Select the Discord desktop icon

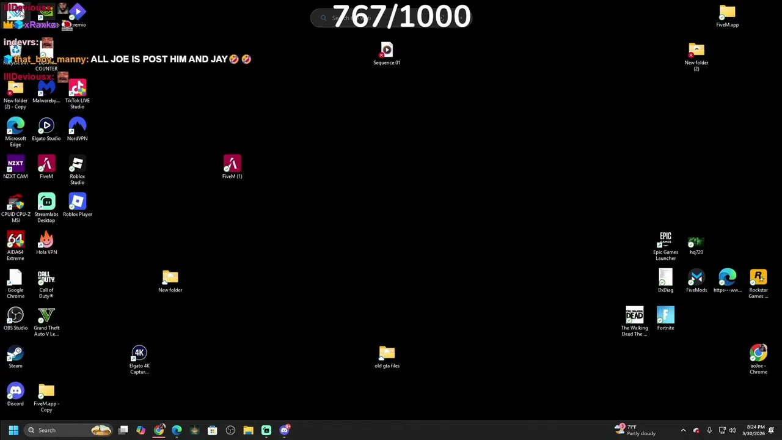pyautogui.click(x=15, y=395)
